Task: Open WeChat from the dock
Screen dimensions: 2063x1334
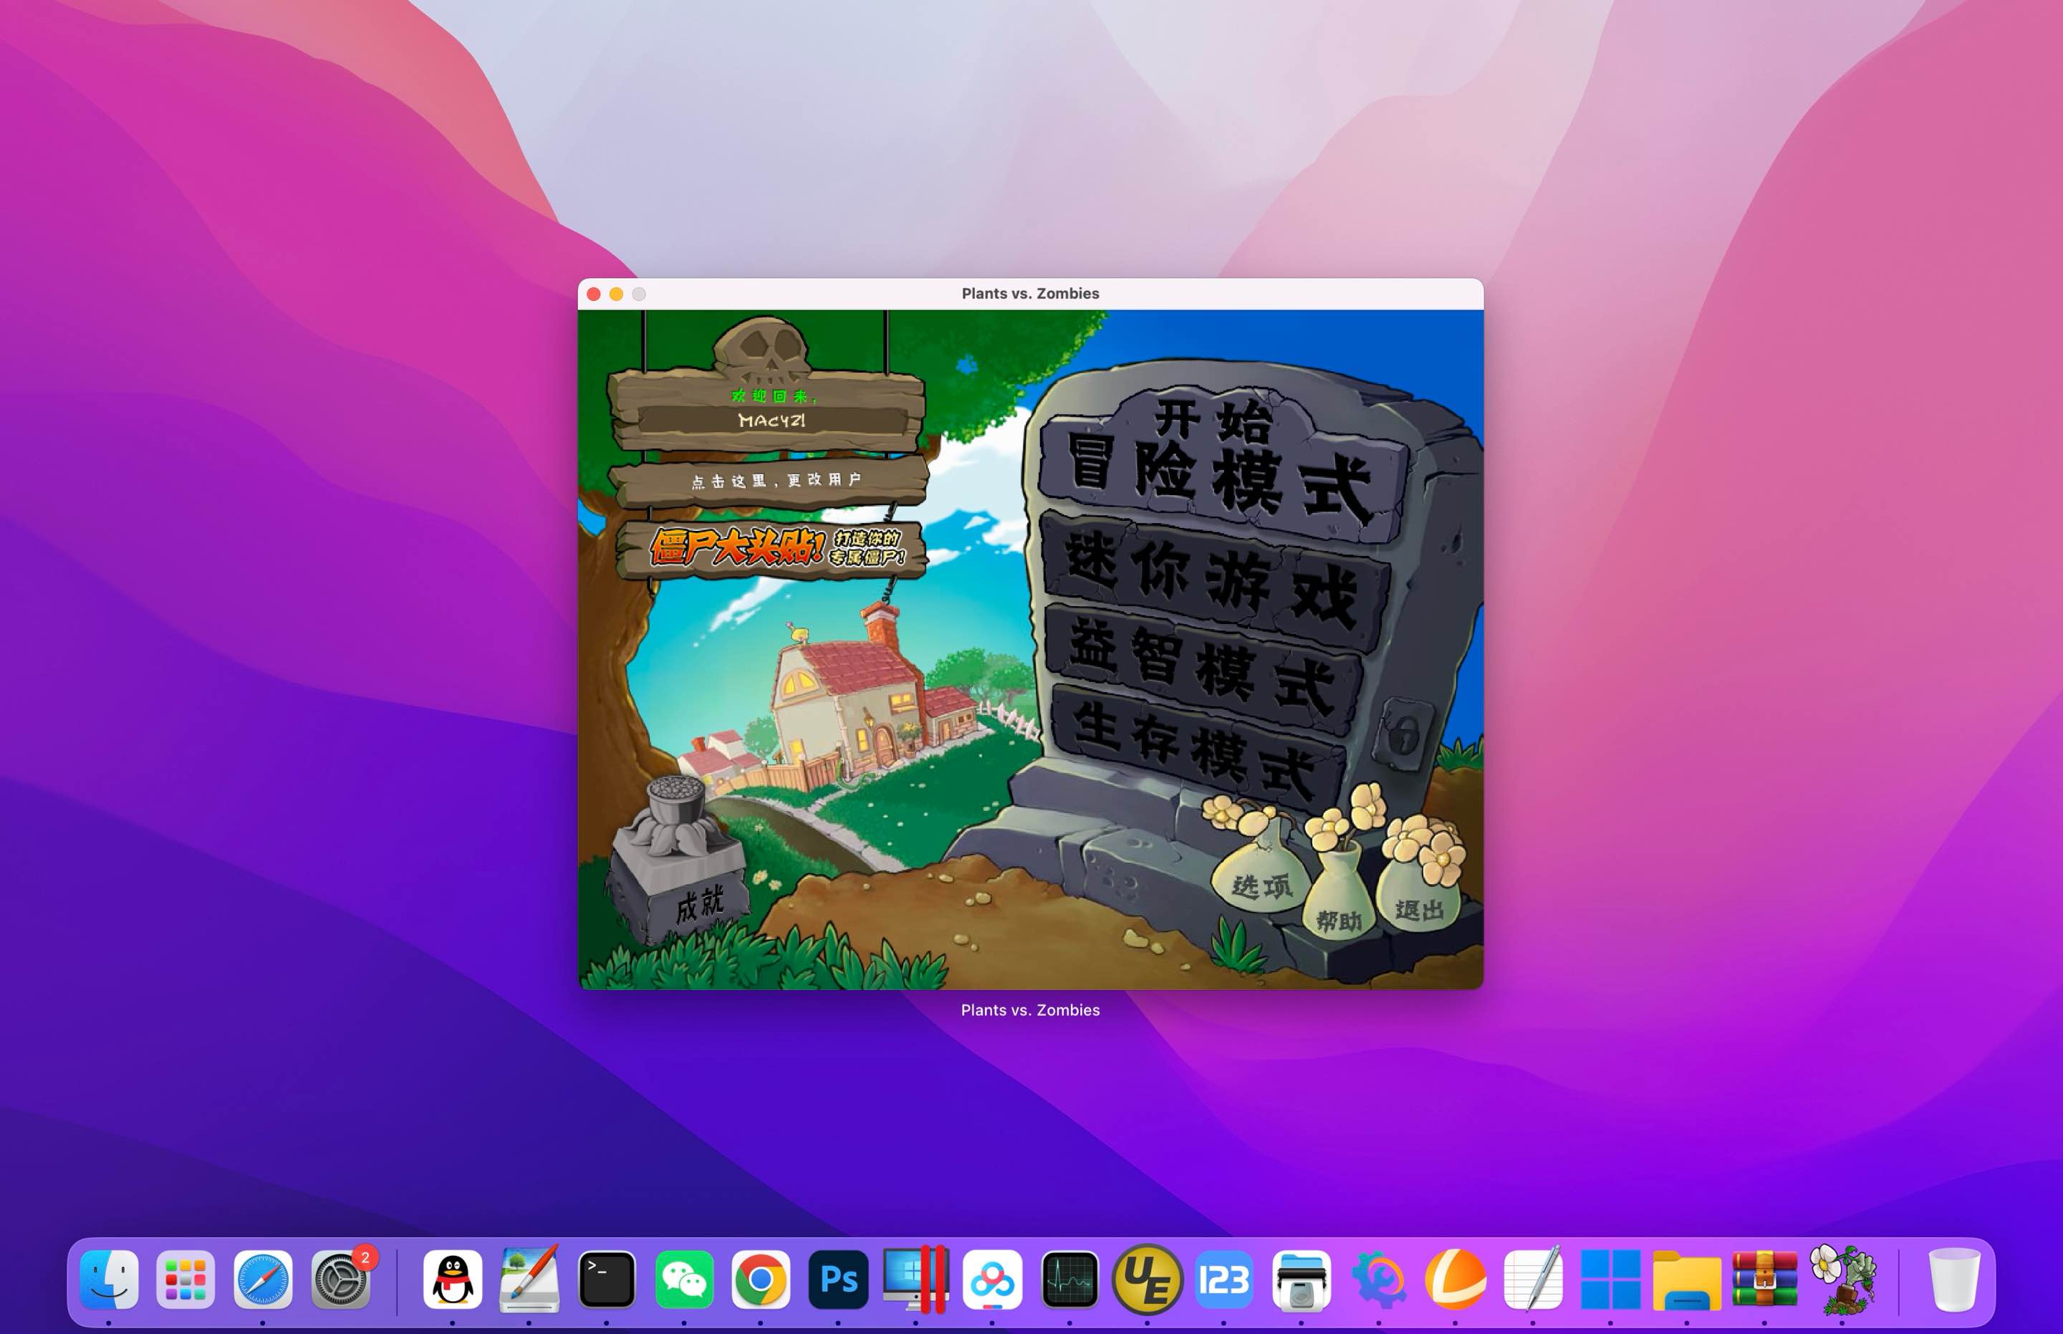Action: (684, 1280)
